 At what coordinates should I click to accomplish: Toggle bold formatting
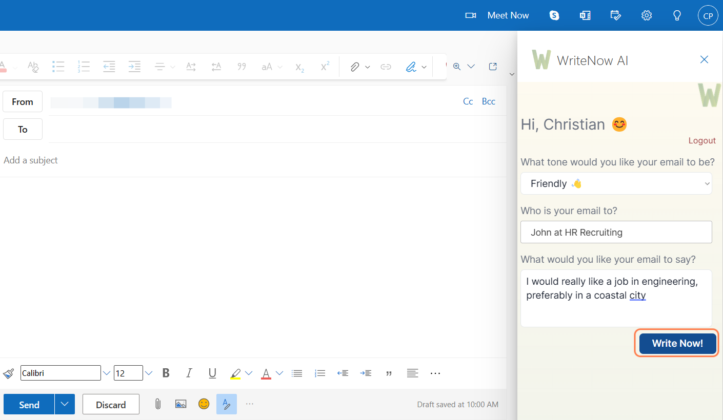[x=166, y=373]
